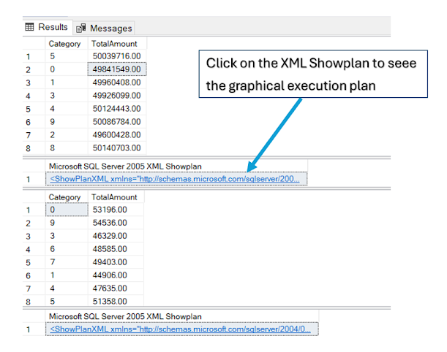
Task: Click the Results tab grid icon
Action: click(30, 27)
